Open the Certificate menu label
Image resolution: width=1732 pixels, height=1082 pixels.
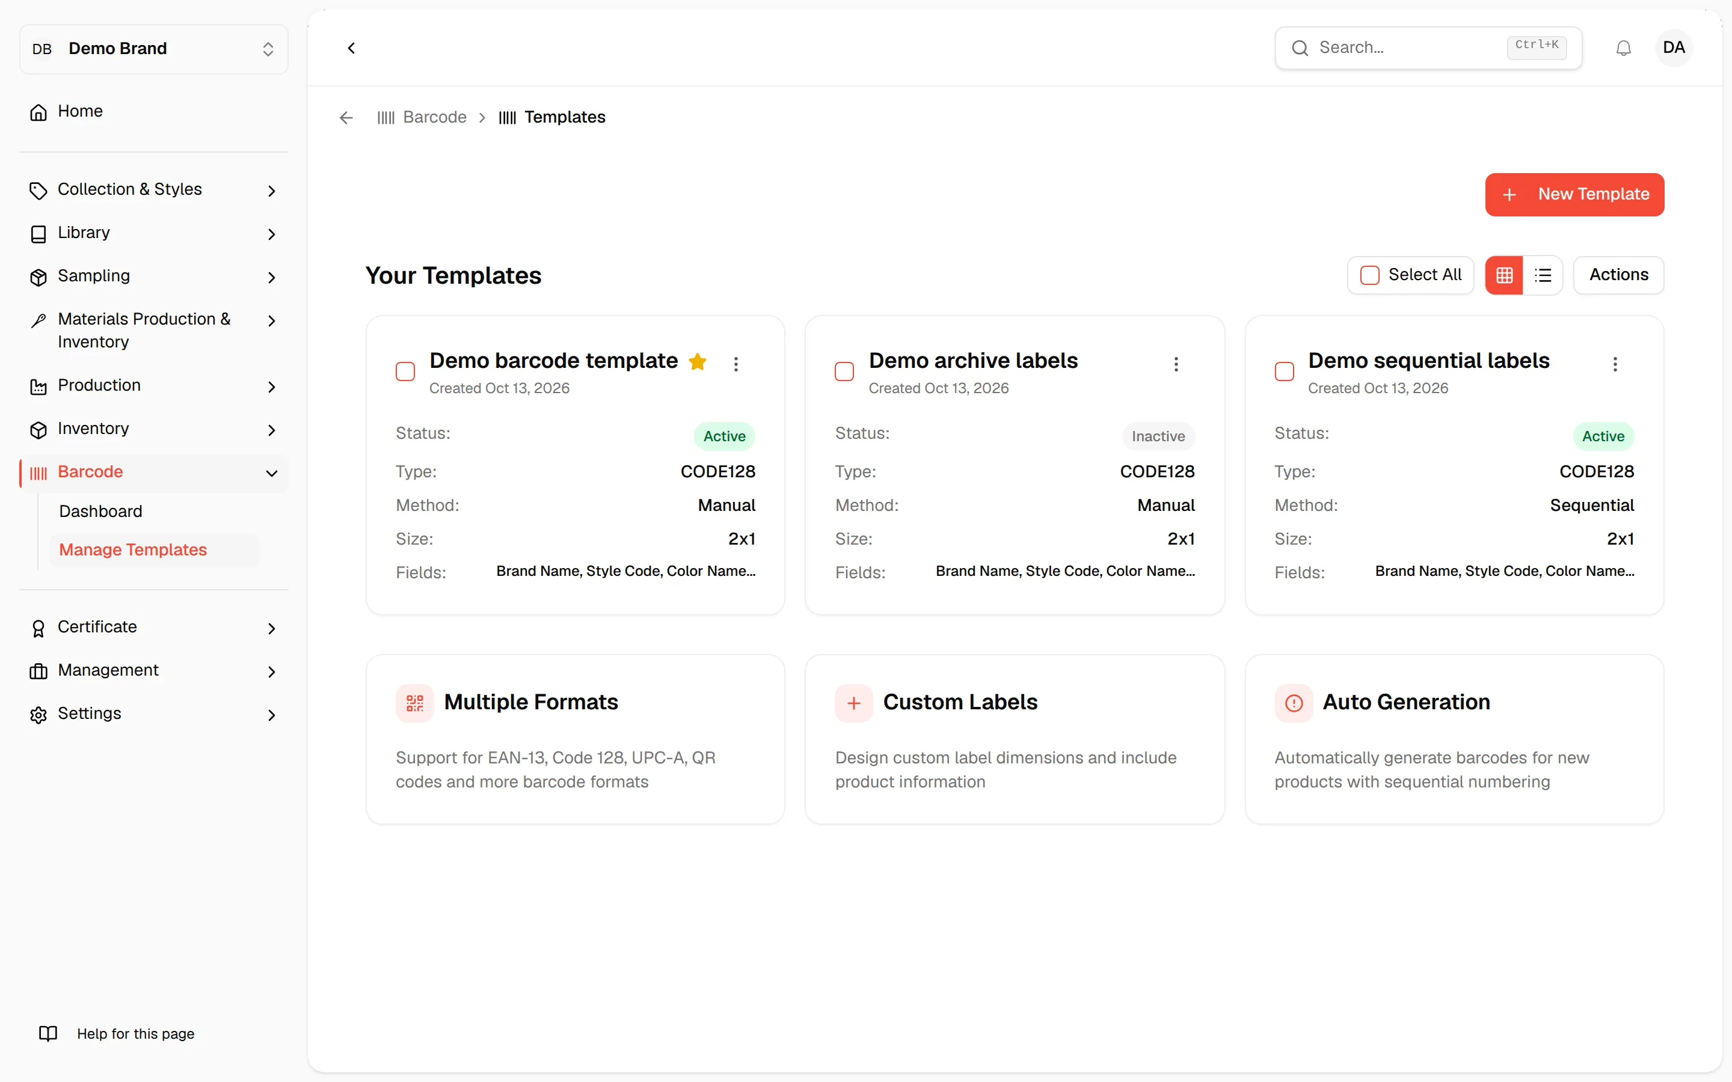(97, 626)
